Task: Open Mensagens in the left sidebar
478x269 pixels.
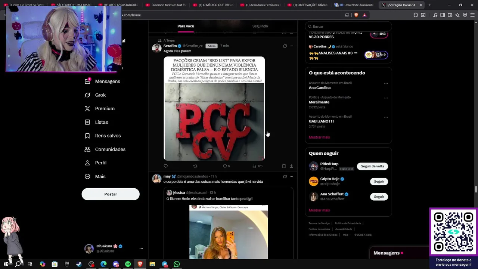Action: [x=102, y=81]
